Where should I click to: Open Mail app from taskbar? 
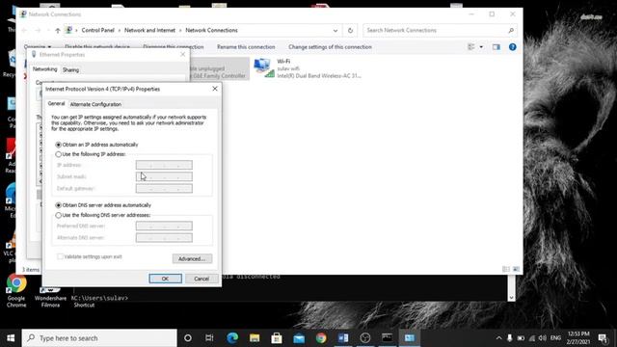point(299,338)
